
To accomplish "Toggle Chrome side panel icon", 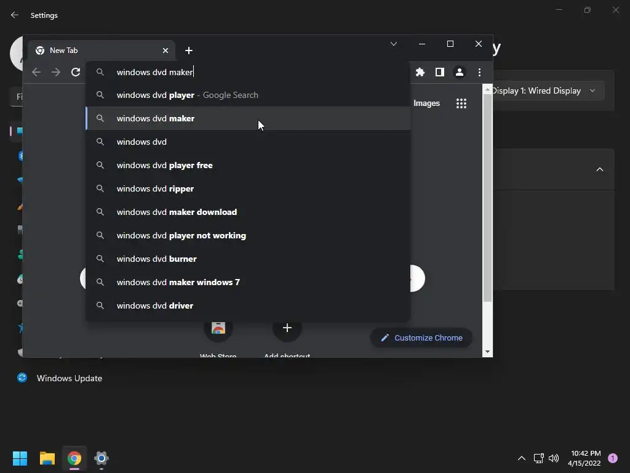I will click(x=439, y=72).
